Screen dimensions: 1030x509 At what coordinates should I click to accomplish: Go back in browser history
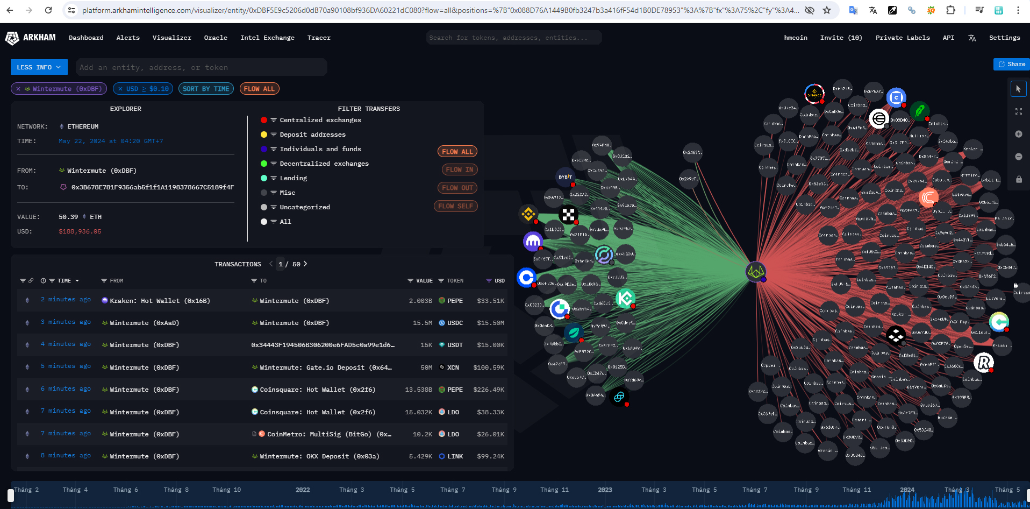coord(10,10)
